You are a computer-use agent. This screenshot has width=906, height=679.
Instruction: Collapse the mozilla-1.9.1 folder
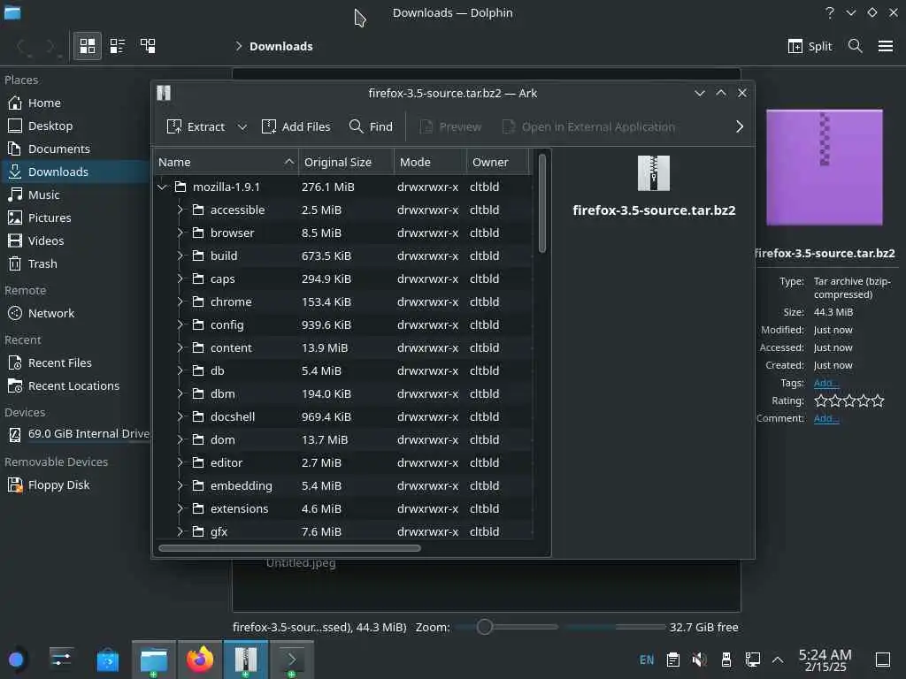point(163,187)
